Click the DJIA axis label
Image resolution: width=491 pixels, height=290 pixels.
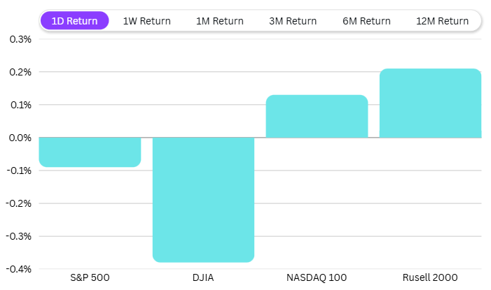pyautogui.click(x=203, y=278)
